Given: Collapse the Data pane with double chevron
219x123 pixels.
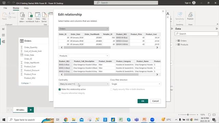Looking at the screenshot, I should click(217, 29).
